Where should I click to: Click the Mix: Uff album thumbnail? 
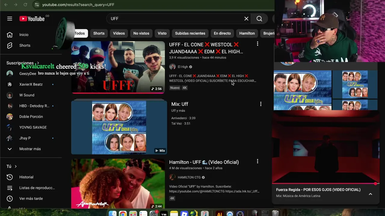click(x=119, y=127)
